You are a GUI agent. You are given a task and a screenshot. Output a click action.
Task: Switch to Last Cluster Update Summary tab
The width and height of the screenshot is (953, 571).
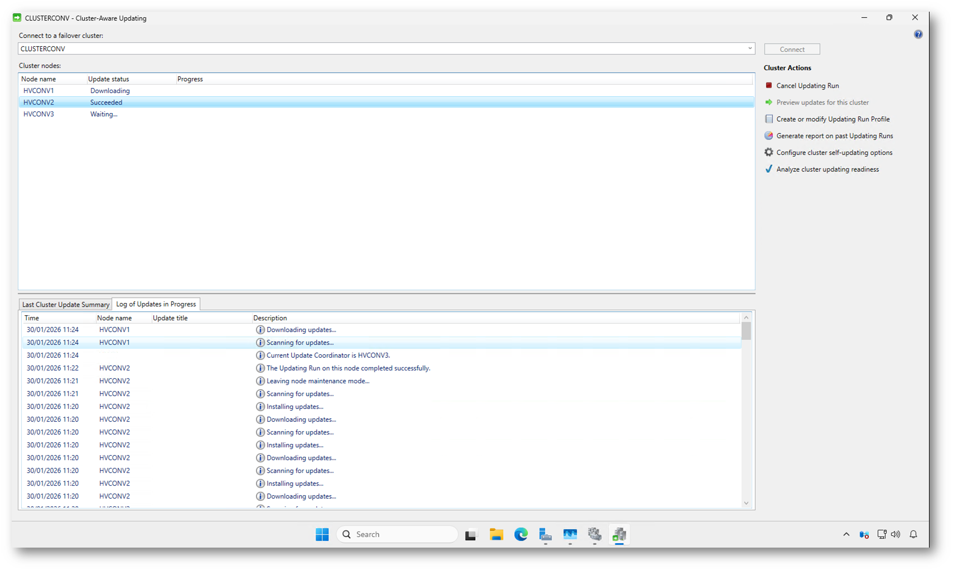pyautogui.click(x=65, y=304)
